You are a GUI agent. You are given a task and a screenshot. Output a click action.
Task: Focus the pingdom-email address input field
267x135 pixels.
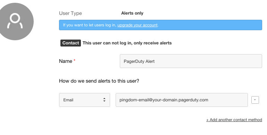182,100
